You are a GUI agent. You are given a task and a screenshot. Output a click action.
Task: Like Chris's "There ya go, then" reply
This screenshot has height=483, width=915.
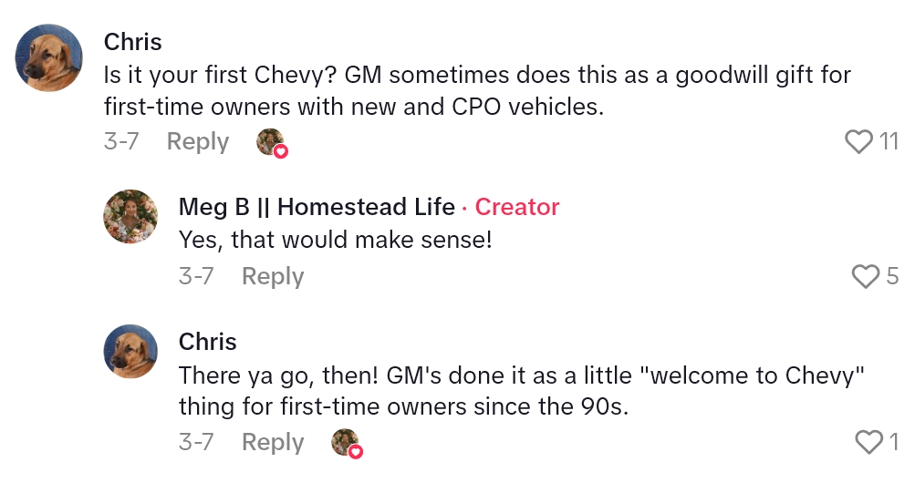(x=868, y=442)
